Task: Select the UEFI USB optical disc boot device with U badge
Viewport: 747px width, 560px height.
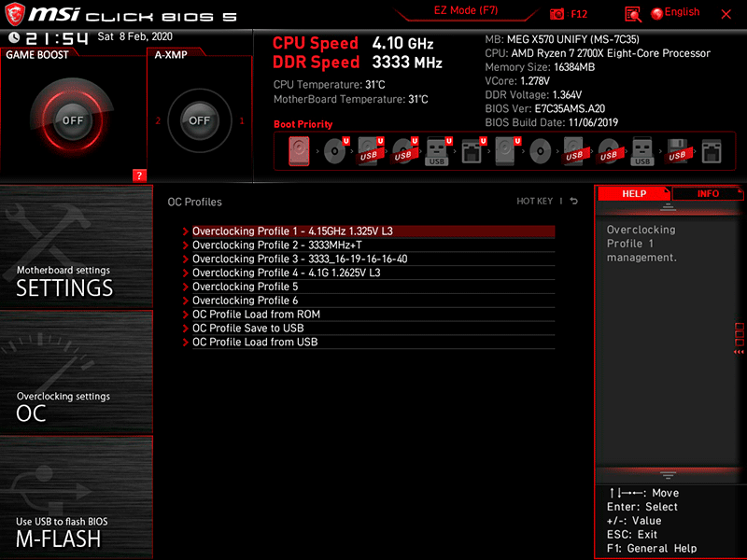Action: 405,151
